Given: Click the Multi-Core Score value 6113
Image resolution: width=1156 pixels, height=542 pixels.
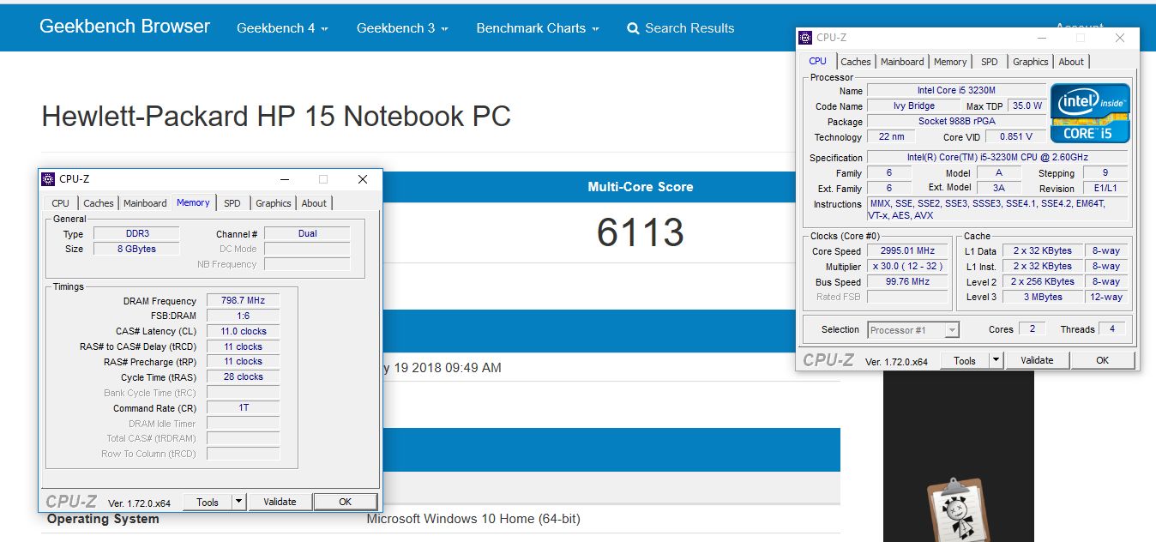Looking at the screenshot, I should tap(641, 232).
